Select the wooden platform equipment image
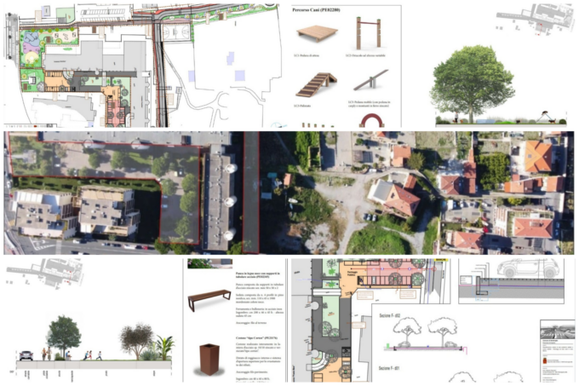Image resolution: width=579 pixels, height=386 pixels. (x=317, y=34)
